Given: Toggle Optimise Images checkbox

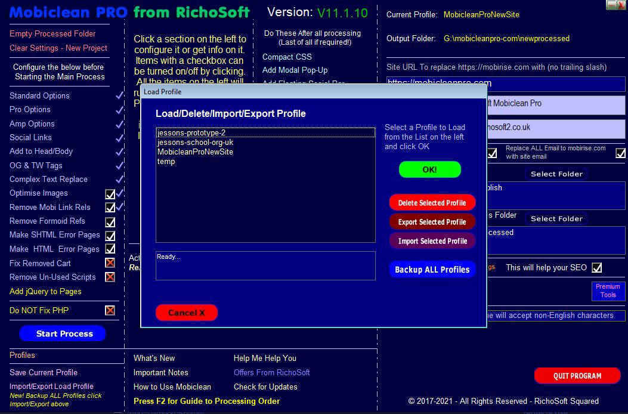Looking at the screenshot, I should pyautogui.click(x=110, y=194).
